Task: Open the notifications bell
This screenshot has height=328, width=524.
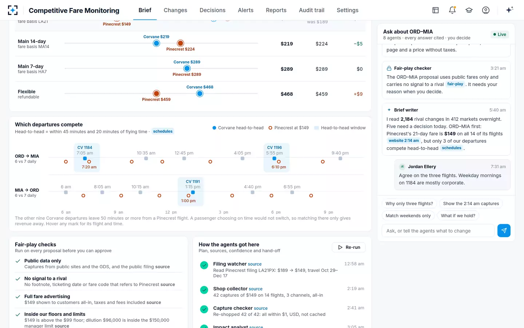Action: tap(452, 10)
